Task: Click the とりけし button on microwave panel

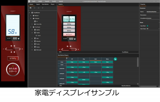Action: pos(13,58)
